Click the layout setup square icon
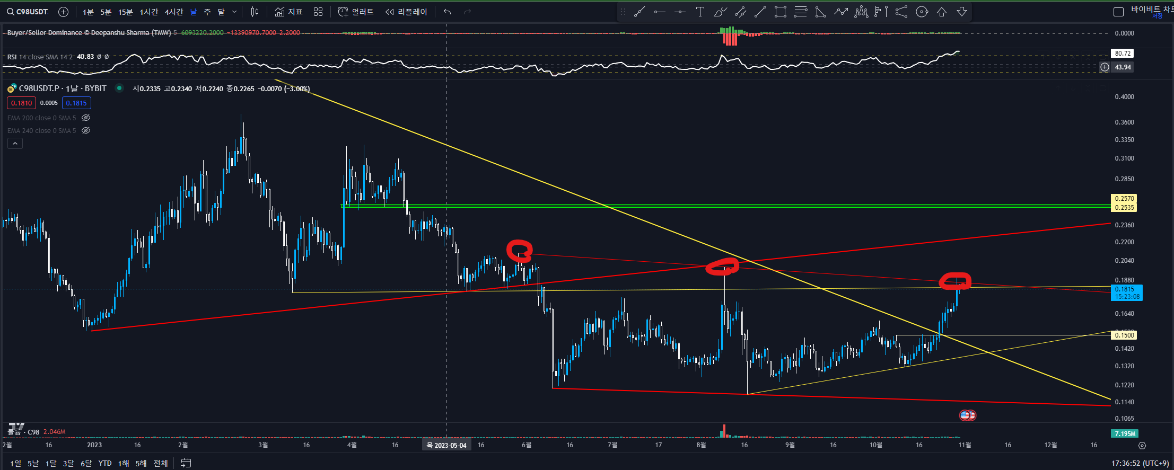Image resolution: width=1174 pixels, height=470 pixels. tap(1118, 12)
